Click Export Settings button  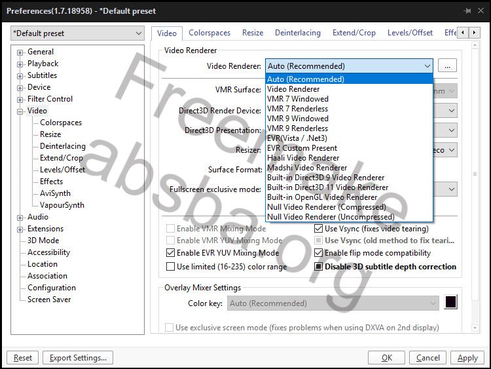(78, 358)
